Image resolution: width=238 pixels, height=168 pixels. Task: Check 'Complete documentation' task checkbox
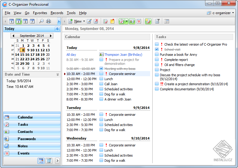click(157, 89)
